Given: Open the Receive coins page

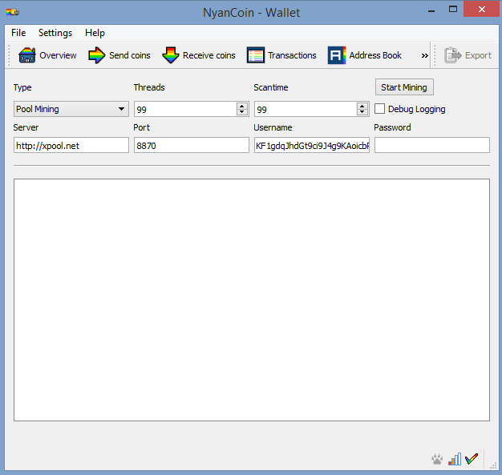Looking at the screenshot, I should [199, 55].
